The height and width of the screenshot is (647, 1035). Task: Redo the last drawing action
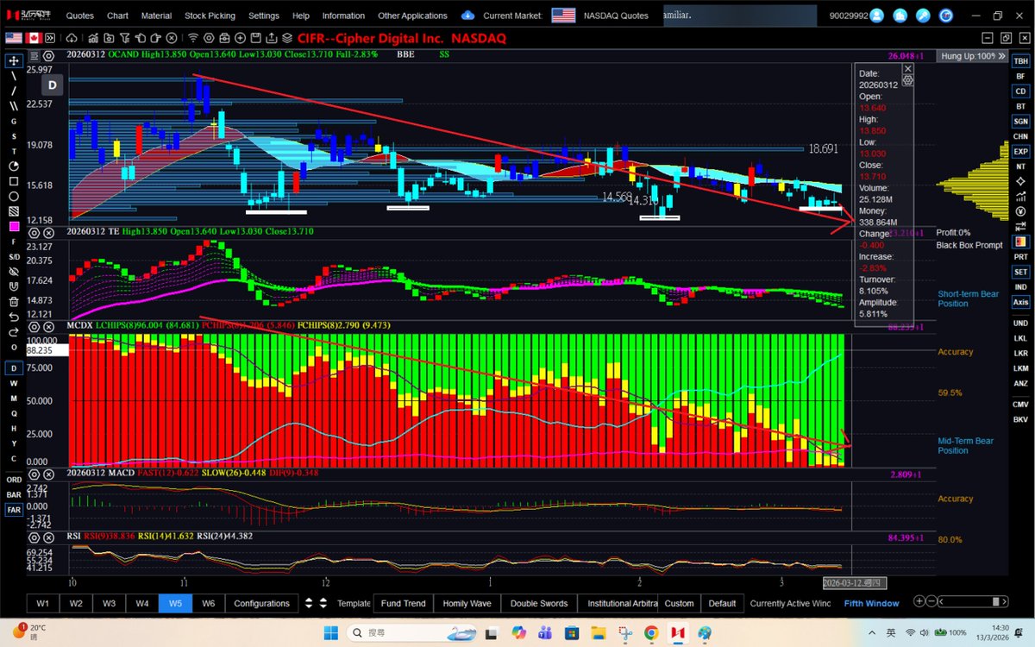click(x=14, y=331)
